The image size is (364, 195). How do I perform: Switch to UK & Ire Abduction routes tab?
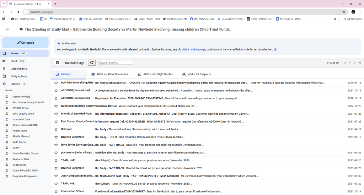tap(109, 74)
